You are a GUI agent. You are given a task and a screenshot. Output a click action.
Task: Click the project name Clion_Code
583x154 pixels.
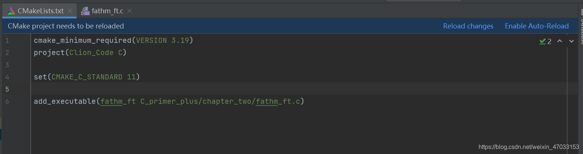click(91, 52)
